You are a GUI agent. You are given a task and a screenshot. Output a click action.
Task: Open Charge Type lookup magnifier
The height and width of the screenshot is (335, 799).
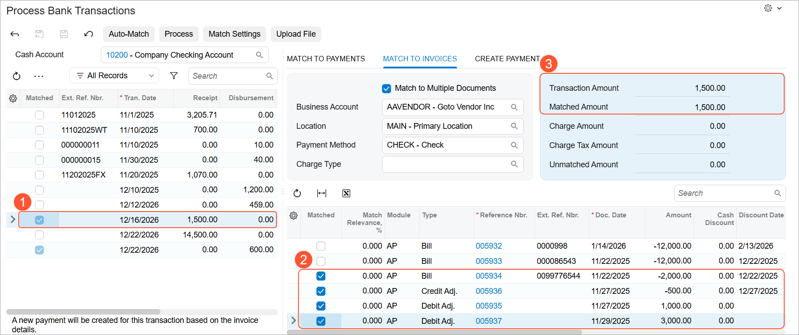click(x=514, y=164)
